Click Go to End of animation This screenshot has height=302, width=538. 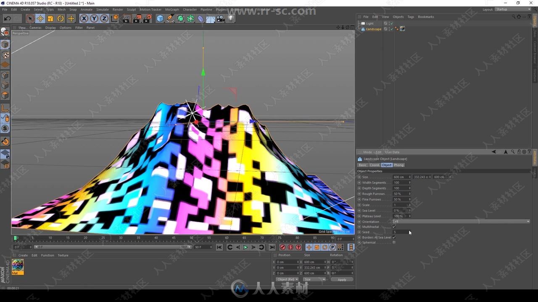tap(272, 247)
